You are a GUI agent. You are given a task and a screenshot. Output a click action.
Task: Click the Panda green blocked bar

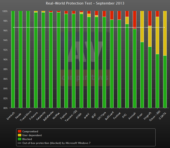coord(20,59)
